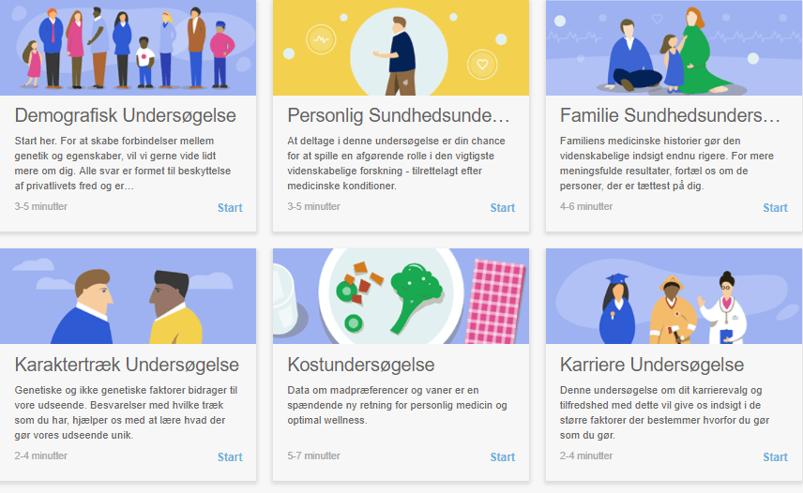Viewport: 803px width, 493px height.
Task: Click the heart icon in yellow banner
Action: click(482, 65)
